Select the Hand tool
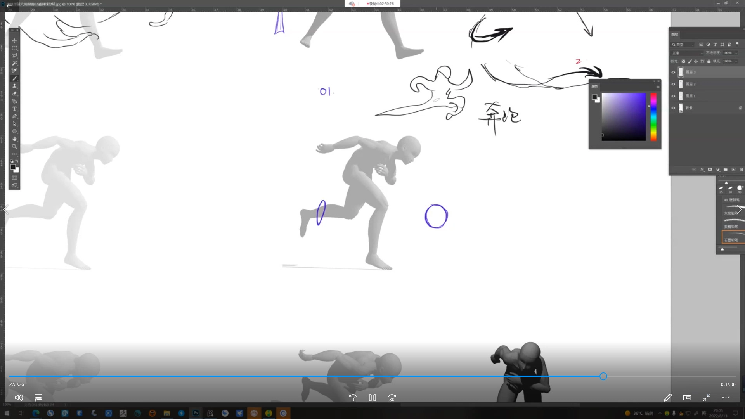This screenshot has height=419, width=745. point(14,139)
